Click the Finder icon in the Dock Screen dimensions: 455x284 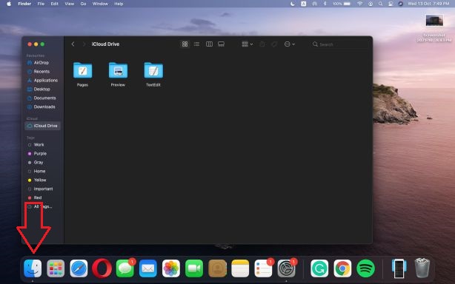click(x=33, y=268)
